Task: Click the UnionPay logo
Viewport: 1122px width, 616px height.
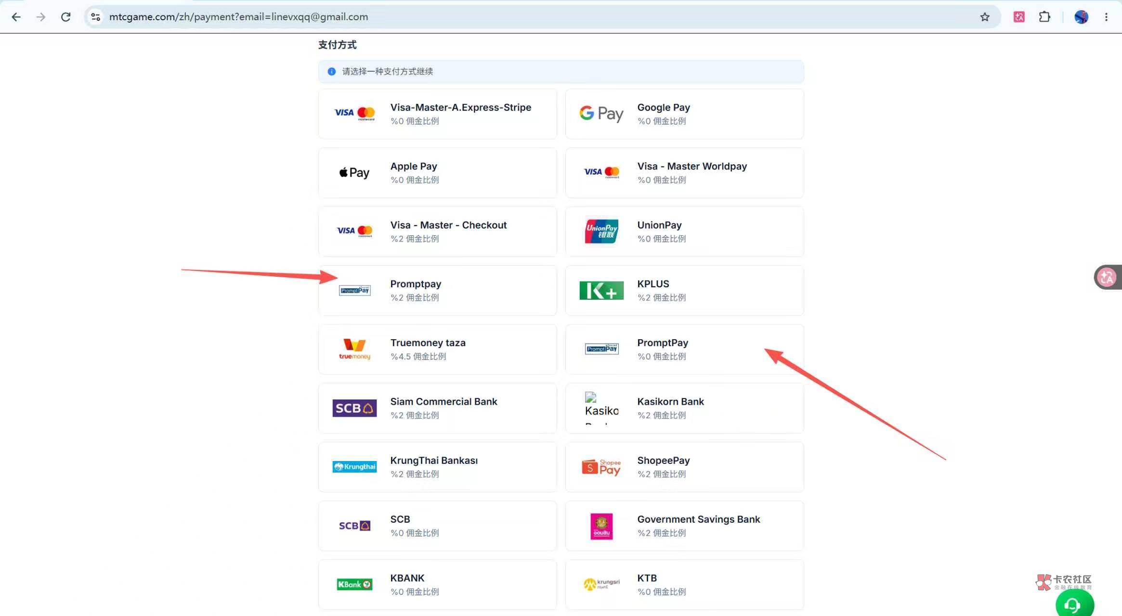Action: pyautogui.click(x=601, y=231)
